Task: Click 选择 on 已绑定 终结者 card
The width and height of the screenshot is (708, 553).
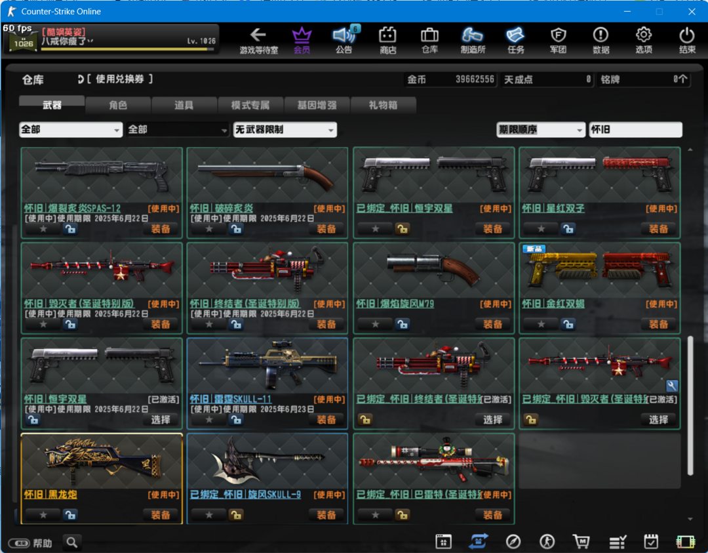Action: click(x=492, y=420)
